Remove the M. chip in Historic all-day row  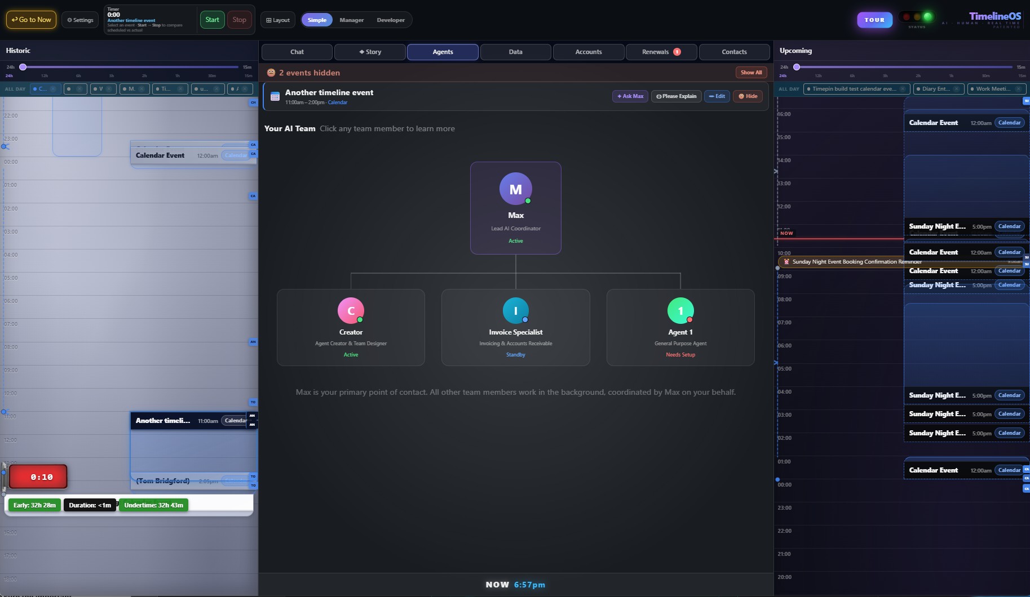142,89
